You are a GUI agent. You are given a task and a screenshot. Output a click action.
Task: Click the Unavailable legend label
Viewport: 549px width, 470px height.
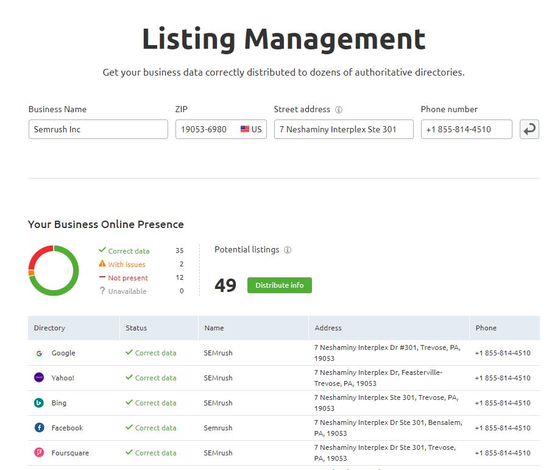tap(127, 291)
